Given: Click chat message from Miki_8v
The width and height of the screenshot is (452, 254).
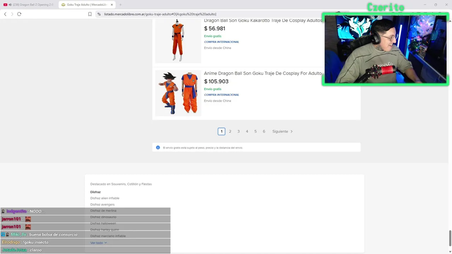Looking at the screenshot, I should click(85, 235).
